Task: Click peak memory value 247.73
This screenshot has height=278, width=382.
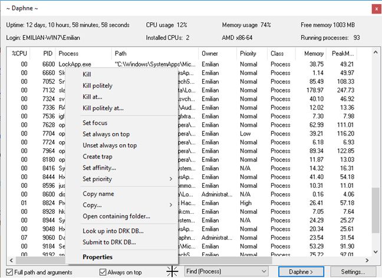Action: click(x=345, y=90)
